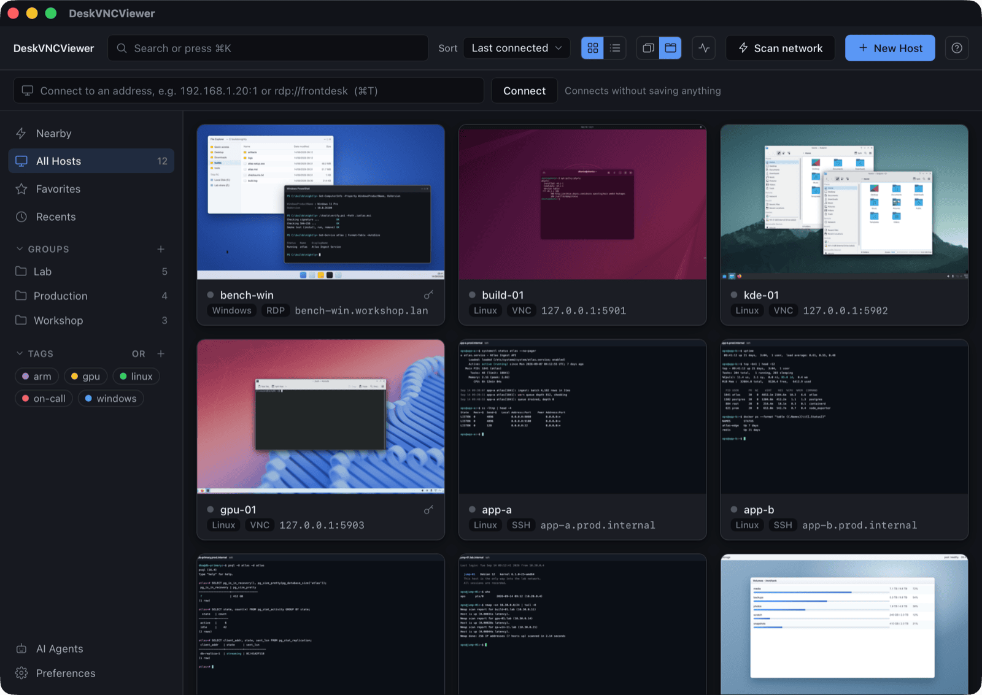982x695 pixels.
Task: Open the Sort by Last connected dropdown
Action: (516, 48)
